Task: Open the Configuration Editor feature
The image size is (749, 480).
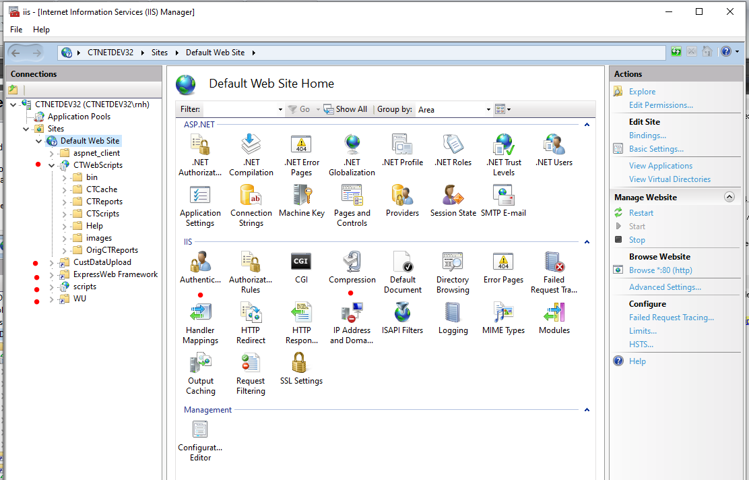Action: pos(200,441)
